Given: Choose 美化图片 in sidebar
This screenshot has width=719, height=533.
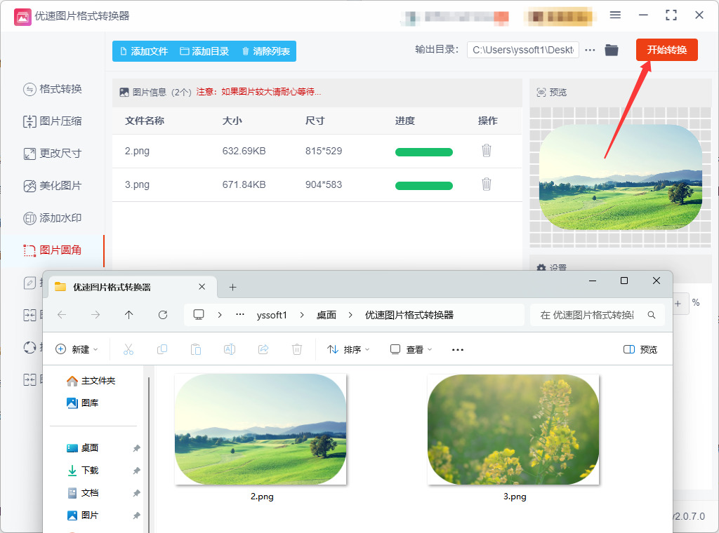Looking at the screenshot, I should 52,186.
